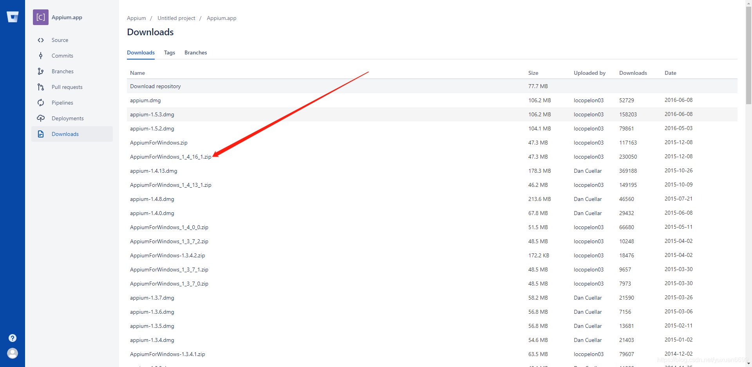Click the Appium.app breadcrumb link
The height and width of the screenshot is (367, 752).
(222, 18)
